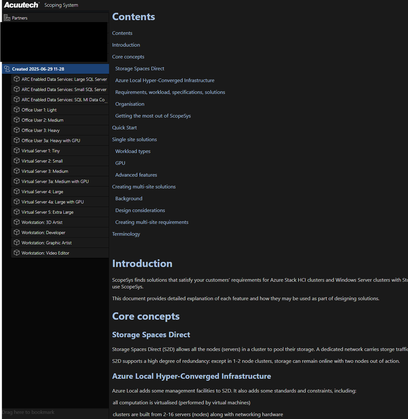The width and height of the screenshot is (408, 419).
Task: Click the icon beside Created 2025-06-29 11-28
Action: click(7, 69)
